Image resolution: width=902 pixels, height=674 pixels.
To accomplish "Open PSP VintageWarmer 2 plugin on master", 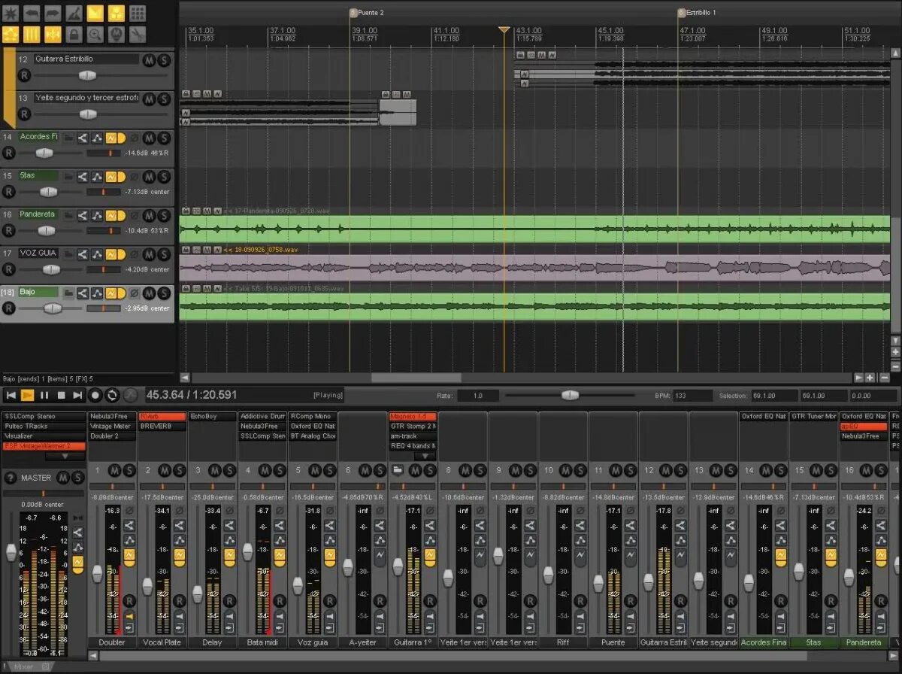I will pyautogui.click(x=44, y=445).
